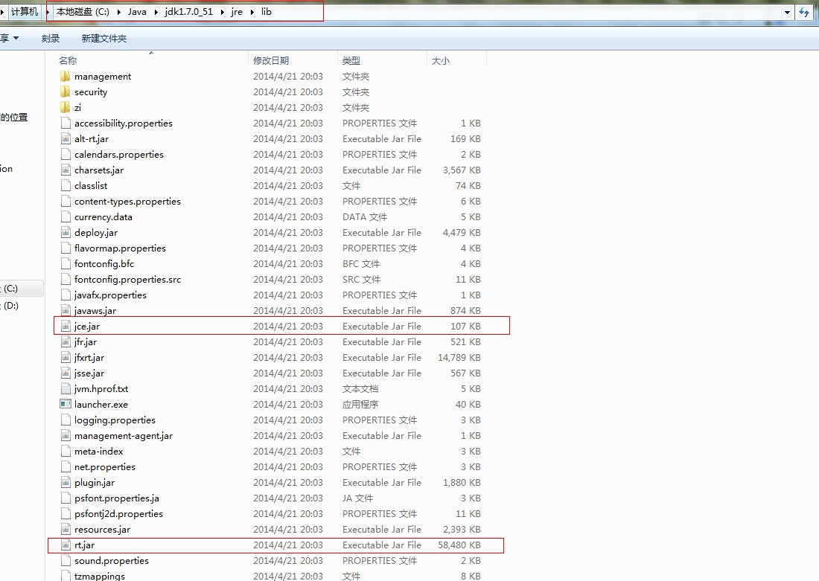Select jfr.jar file icon
Image resolution: width=819 pixels, height=581 pixels.
66,342
